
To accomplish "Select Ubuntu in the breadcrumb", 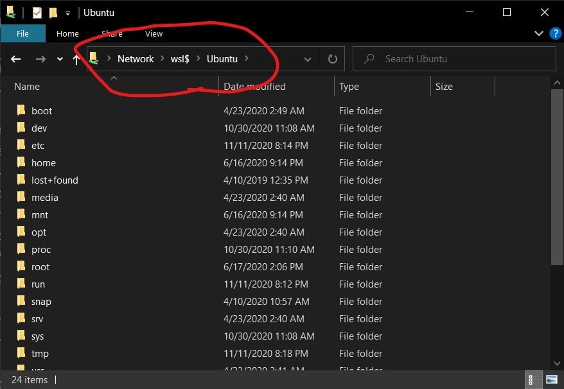I will [222, 58].
